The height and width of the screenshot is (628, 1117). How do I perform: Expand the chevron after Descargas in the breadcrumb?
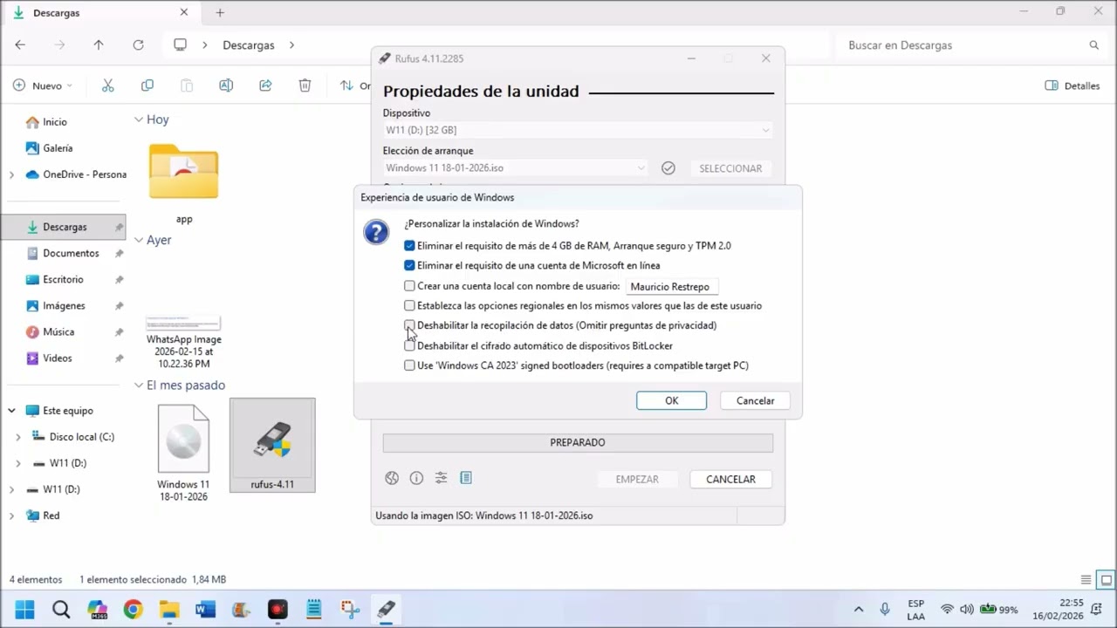point(292,44)
